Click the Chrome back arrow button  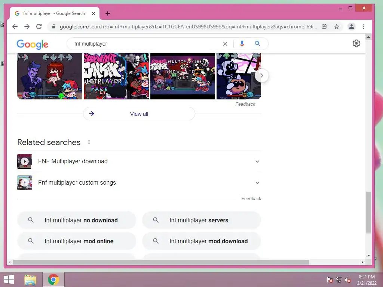tap(15, 27)
